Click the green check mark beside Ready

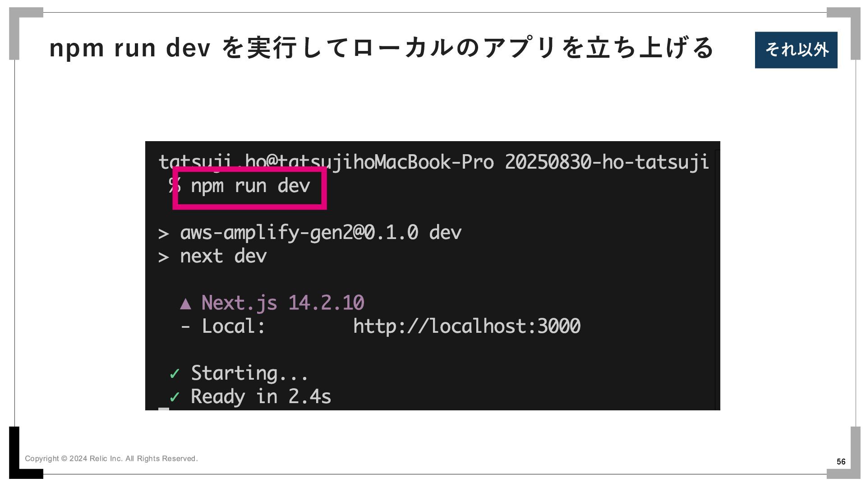pyautogui.click(x=175, y=397)
